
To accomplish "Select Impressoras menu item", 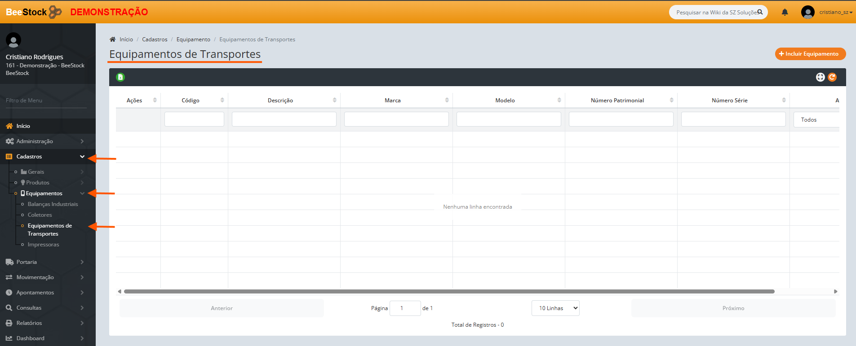I will tap(43, 245).
